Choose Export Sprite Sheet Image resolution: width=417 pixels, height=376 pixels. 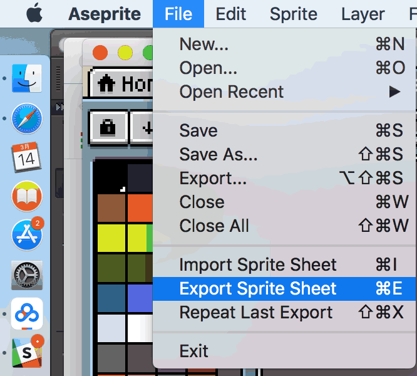(x=284, y=289)
